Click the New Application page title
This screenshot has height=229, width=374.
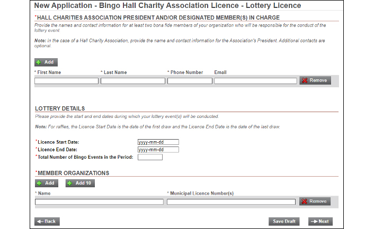coord(167,5)
